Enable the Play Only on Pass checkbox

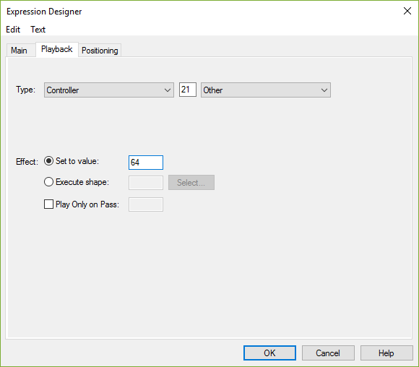[x=48, y=204]
